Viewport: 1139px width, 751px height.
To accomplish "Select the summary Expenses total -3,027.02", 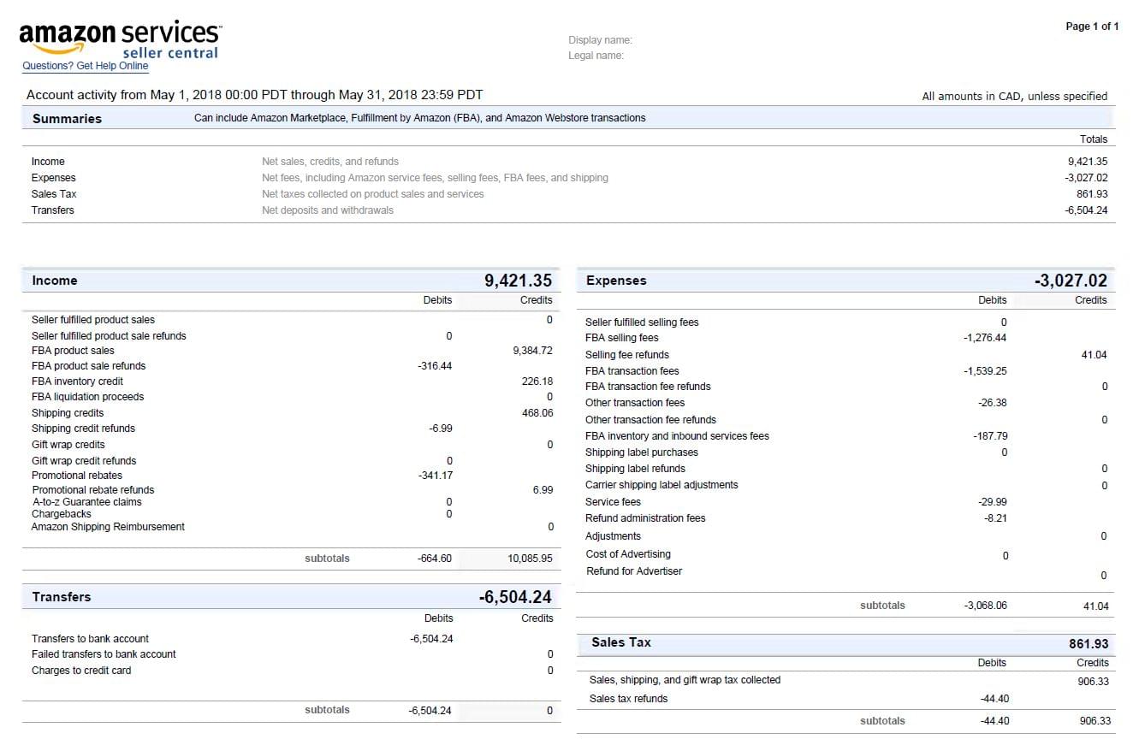I will click(1086, 178).
